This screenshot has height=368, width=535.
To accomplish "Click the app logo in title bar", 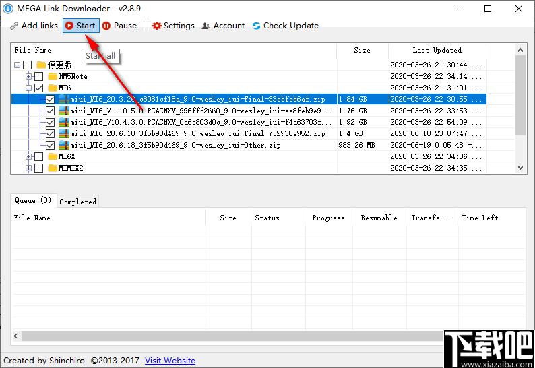I will point(8,9).
